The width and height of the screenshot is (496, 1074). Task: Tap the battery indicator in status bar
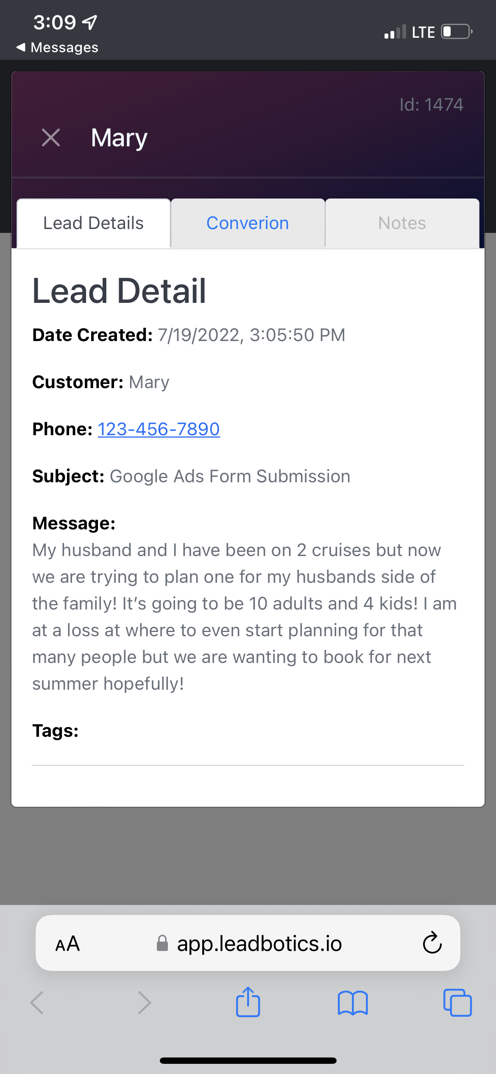[457, 32]
